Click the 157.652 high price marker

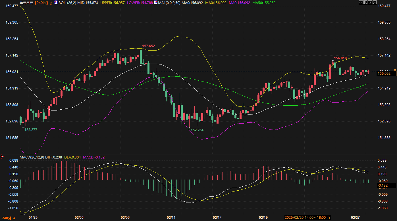[149, 46]
